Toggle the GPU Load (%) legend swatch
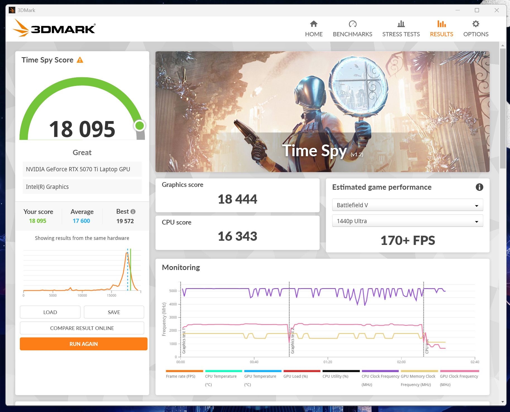Image resolution: width=510 pixels, height=412 pixels. coord(302,371)
